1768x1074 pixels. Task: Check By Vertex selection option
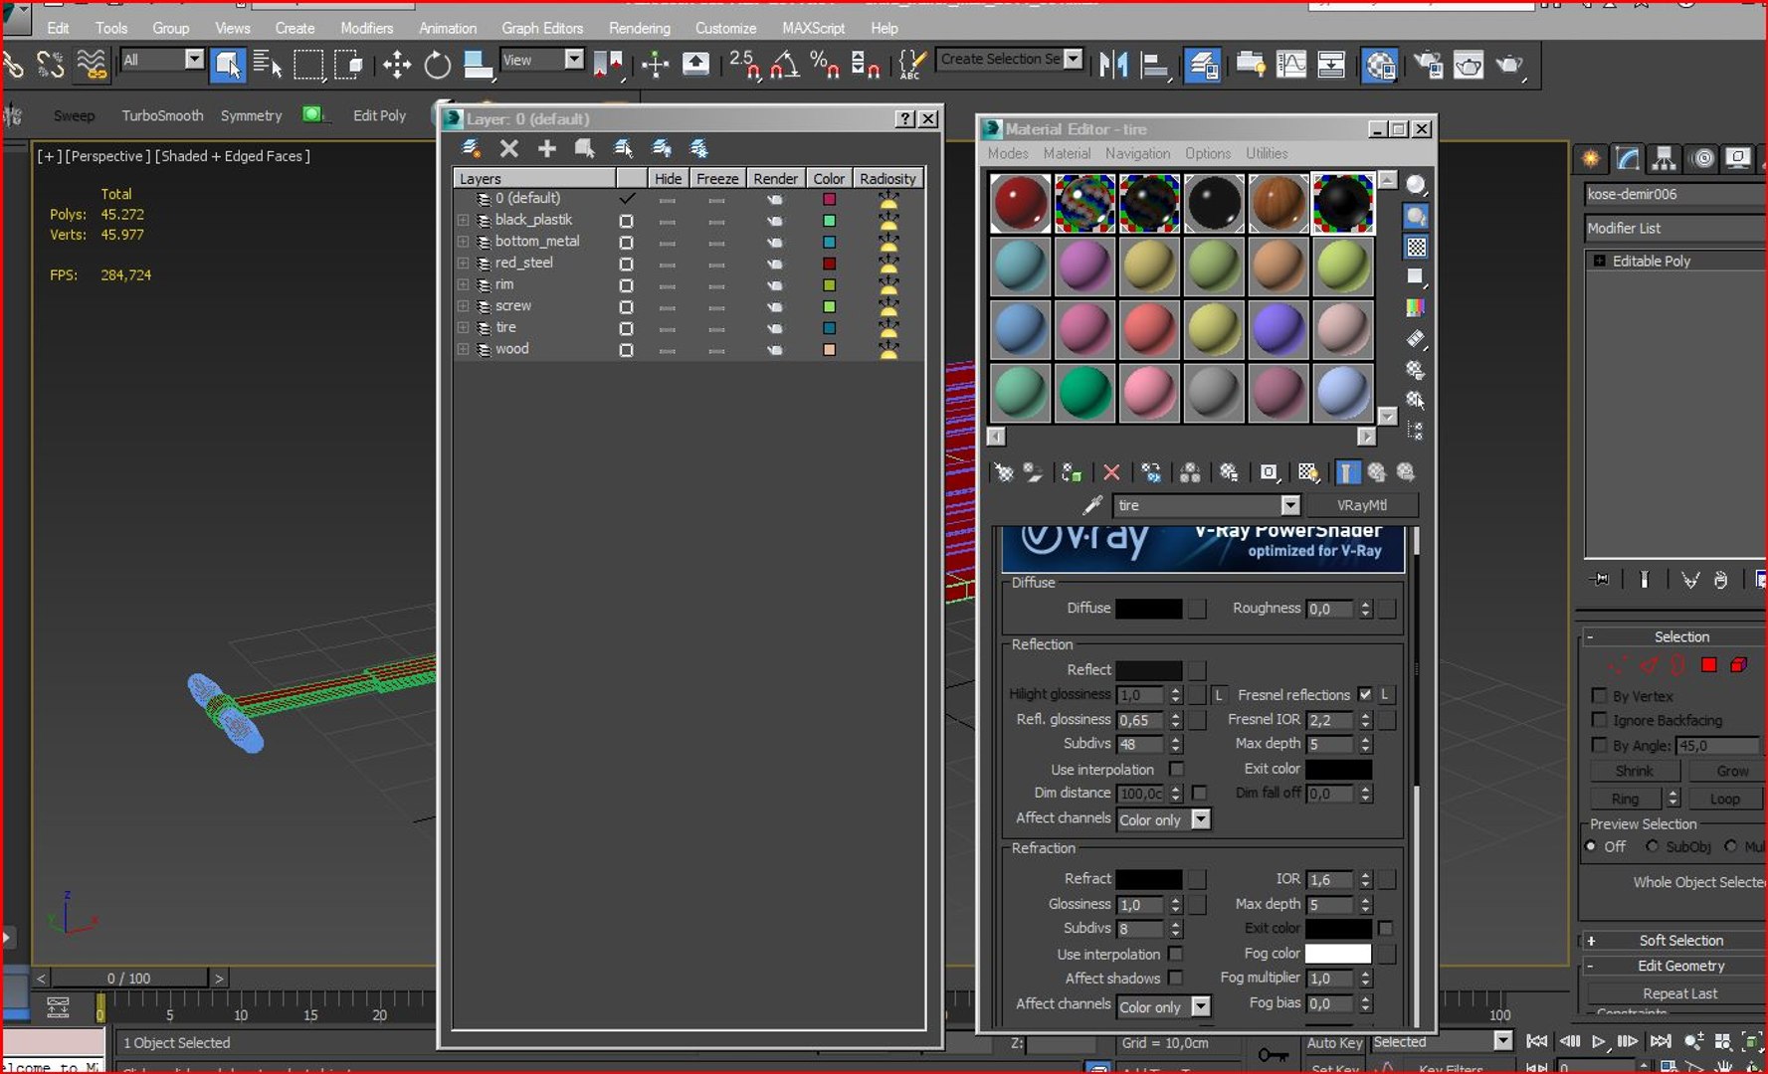pyautogui.click(x=1599, y=695)
